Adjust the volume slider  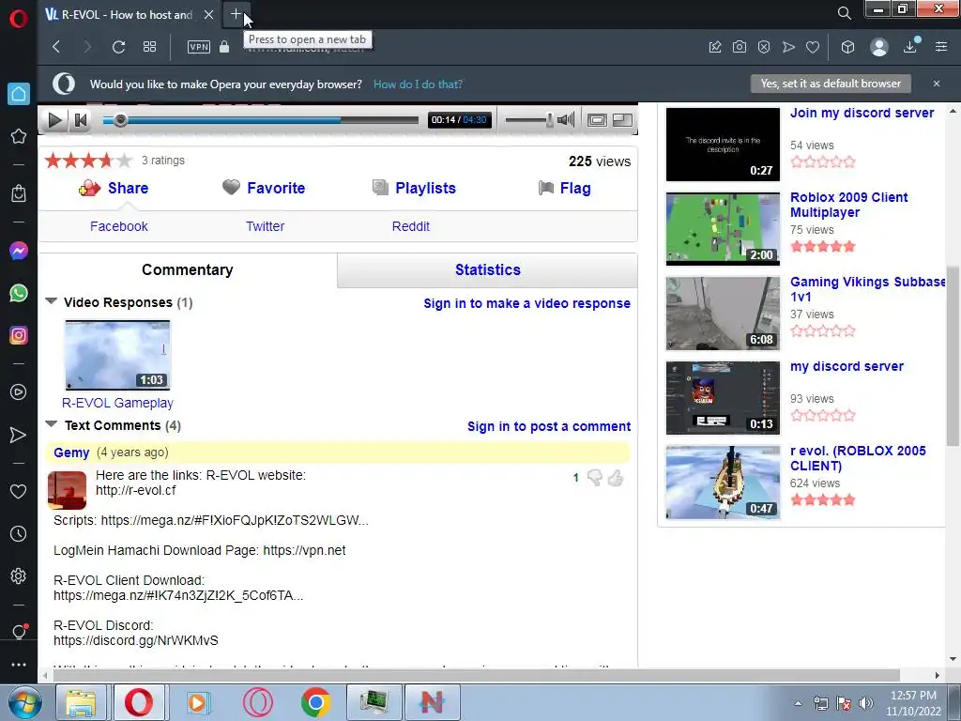[529, 120]
